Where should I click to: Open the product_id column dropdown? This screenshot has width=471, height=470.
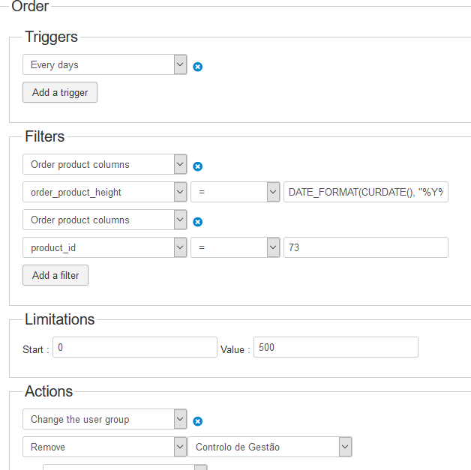coord(105,247)
